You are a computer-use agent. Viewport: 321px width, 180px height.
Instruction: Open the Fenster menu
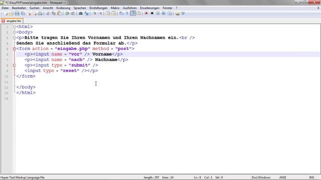click(x=168, y=8)
